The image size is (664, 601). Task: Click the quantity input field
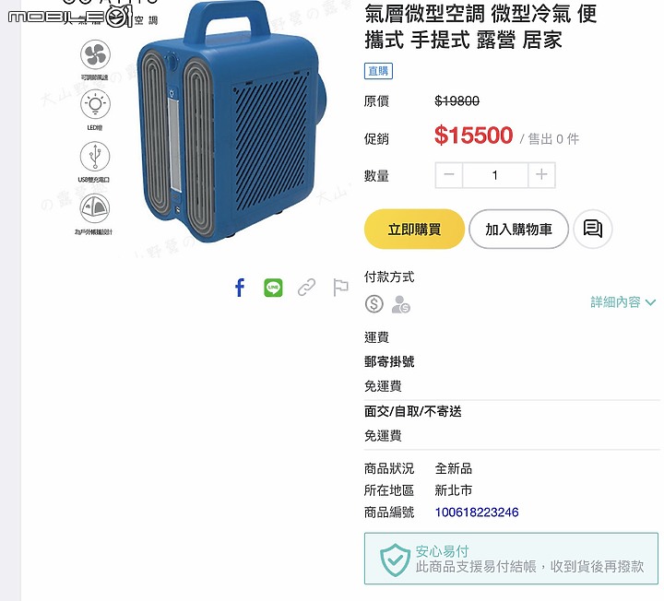coord(495,175)
